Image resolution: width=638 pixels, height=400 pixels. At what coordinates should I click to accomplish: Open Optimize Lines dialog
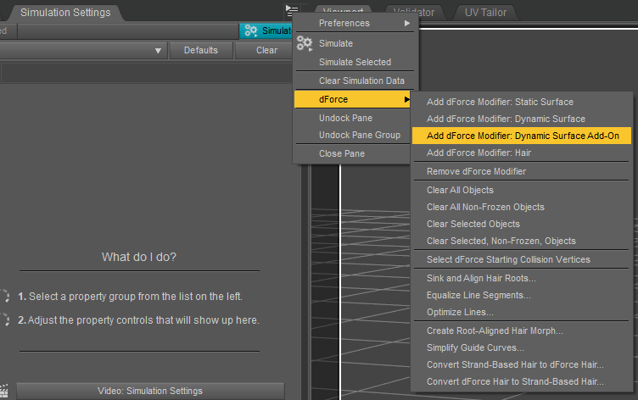pyautogui.click(x=521, y=312)
